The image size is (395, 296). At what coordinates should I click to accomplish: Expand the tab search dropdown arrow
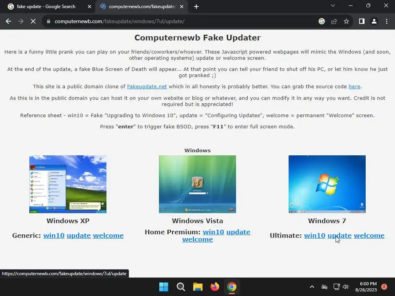333,5
